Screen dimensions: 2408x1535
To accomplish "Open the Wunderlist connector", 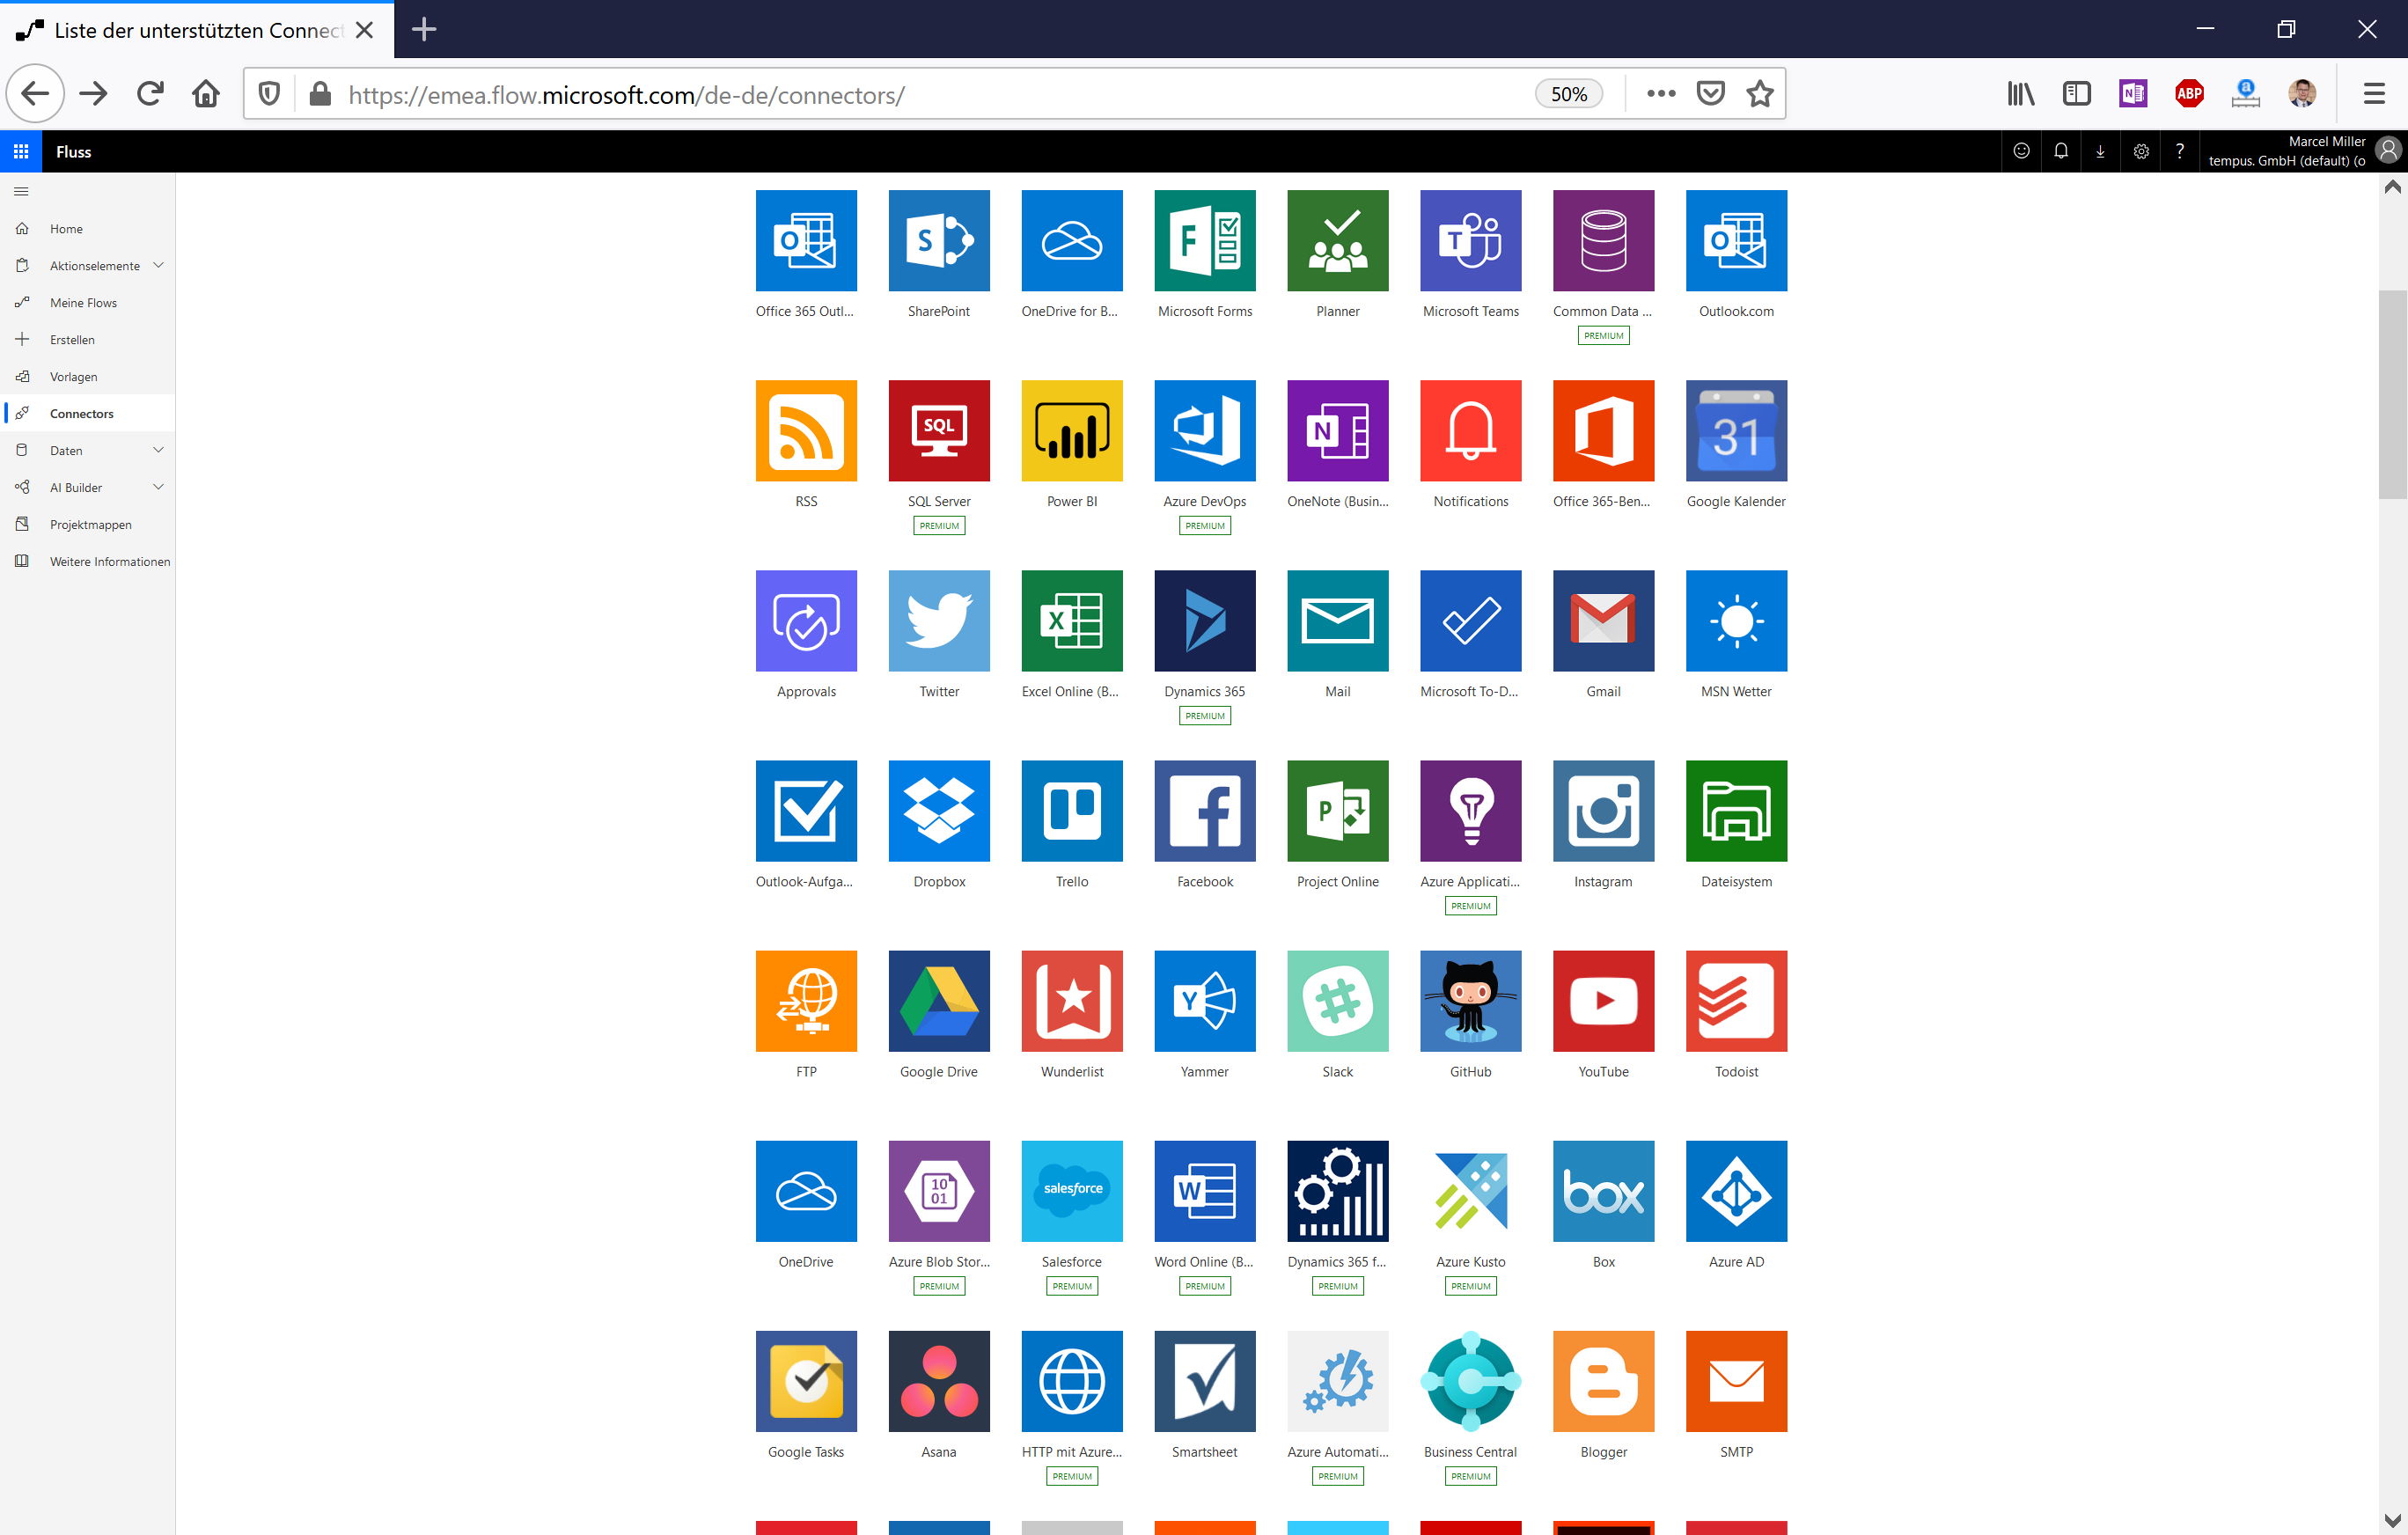I will [x=1071, y=1001].
